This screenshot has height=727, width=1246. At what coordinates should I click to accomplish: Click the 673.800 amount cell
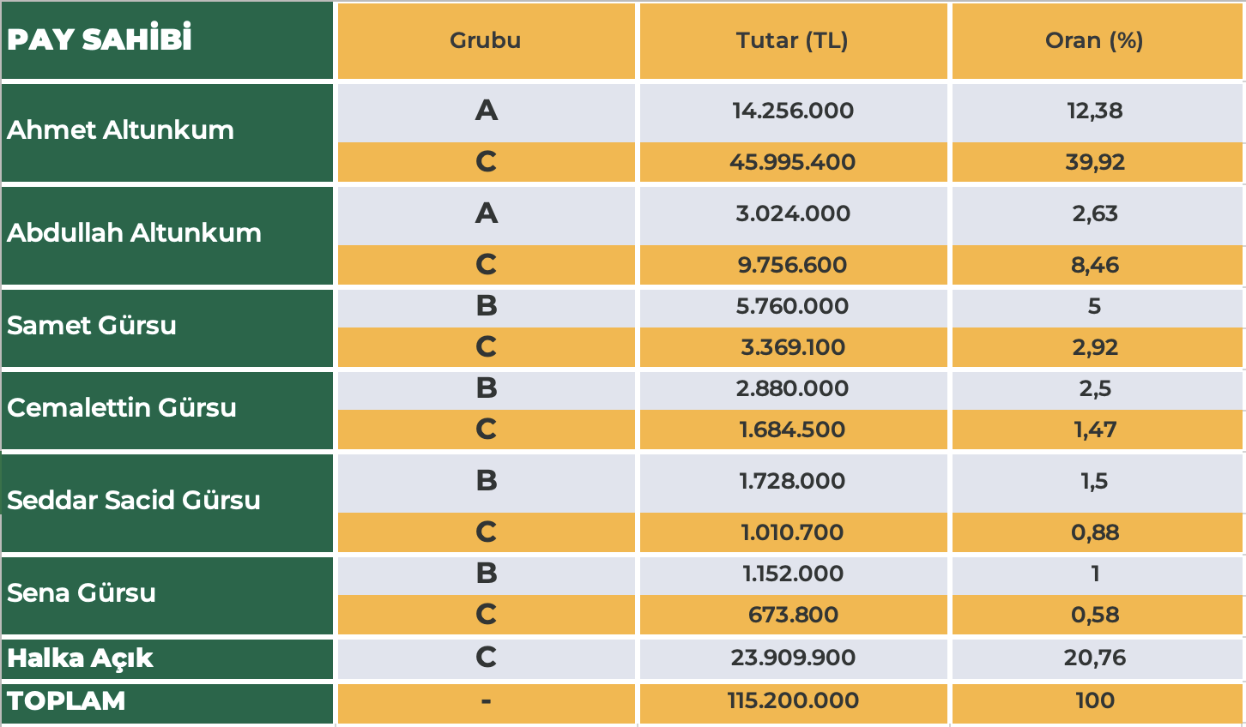[793, 615]
